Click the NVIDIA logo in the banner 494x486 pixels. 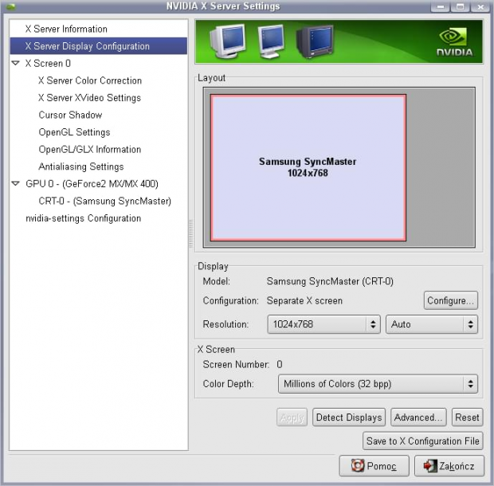tap(454, 42)
